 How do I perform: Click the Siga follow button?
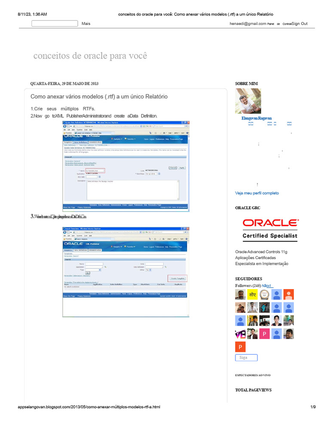coord(246,357)
